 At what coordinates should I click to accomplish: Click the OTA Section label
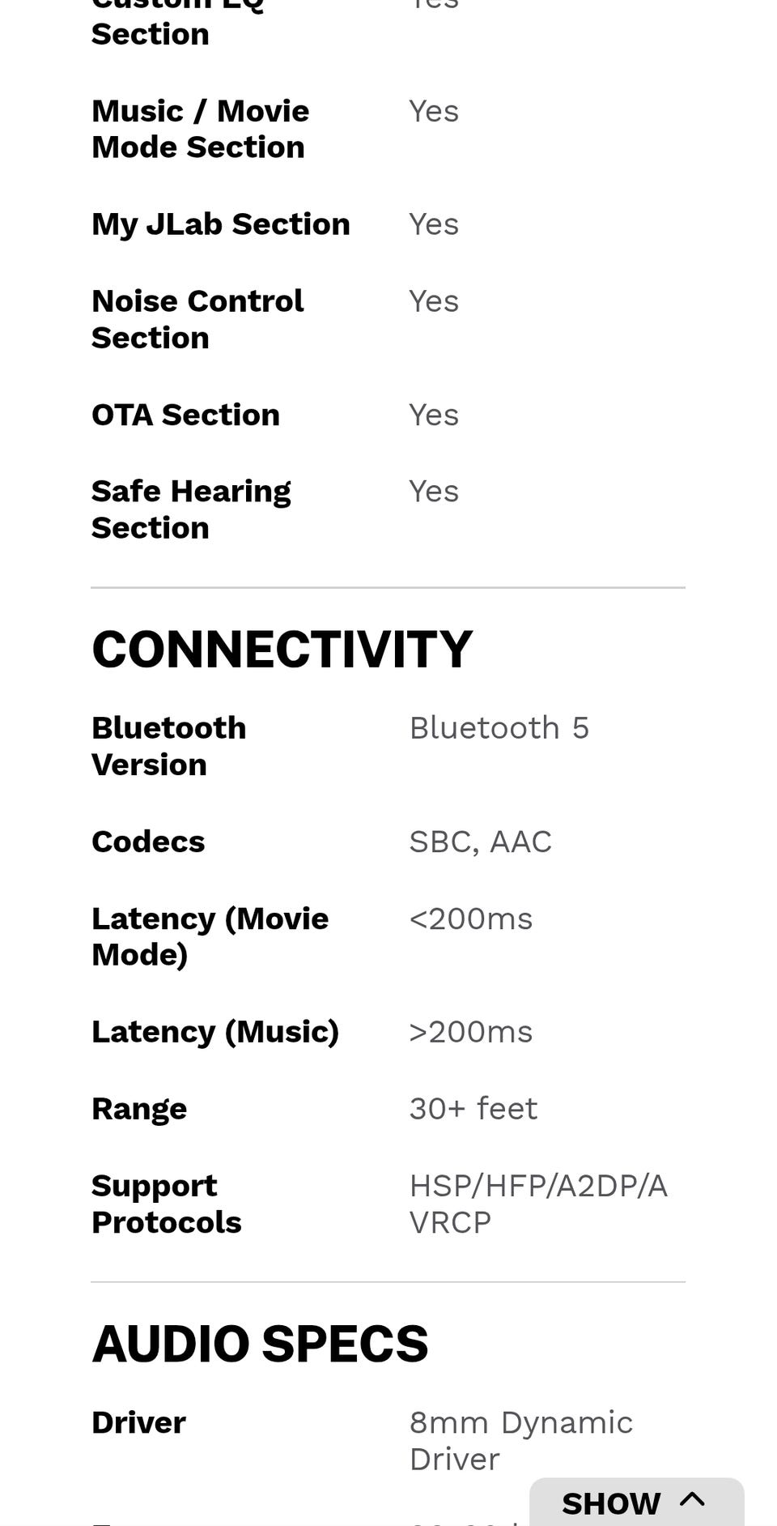point(185,415)
